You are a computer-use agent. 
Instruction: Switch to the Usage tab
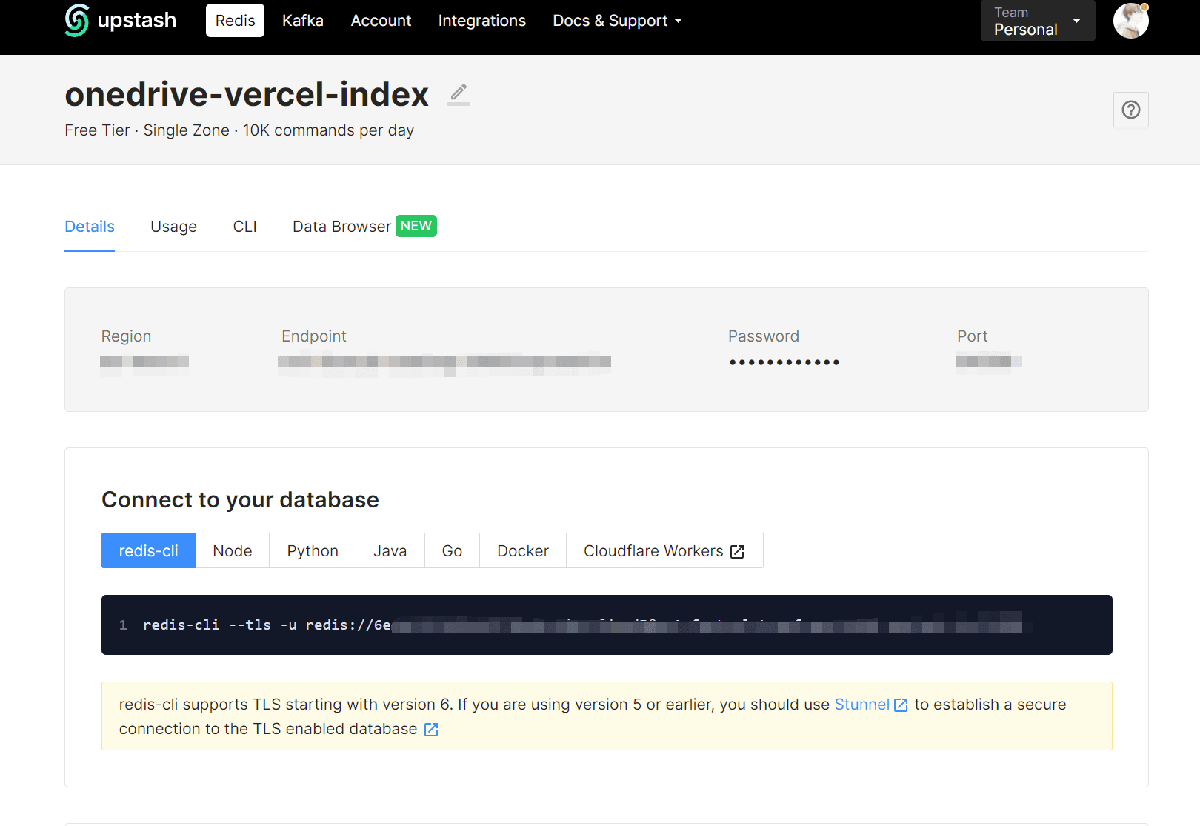tap(174, 227)
